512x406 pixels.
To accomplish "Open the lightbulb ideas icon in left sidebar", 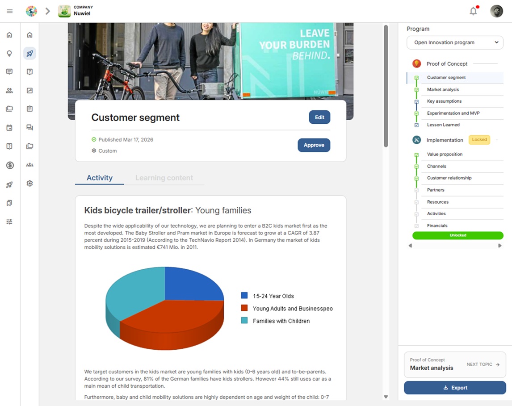I will (x=9, y=54).
